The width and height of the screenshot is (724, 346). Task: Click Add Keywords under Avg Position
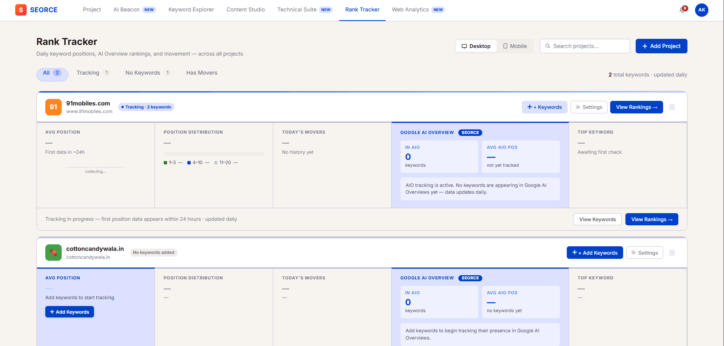(x=70, y=312)
